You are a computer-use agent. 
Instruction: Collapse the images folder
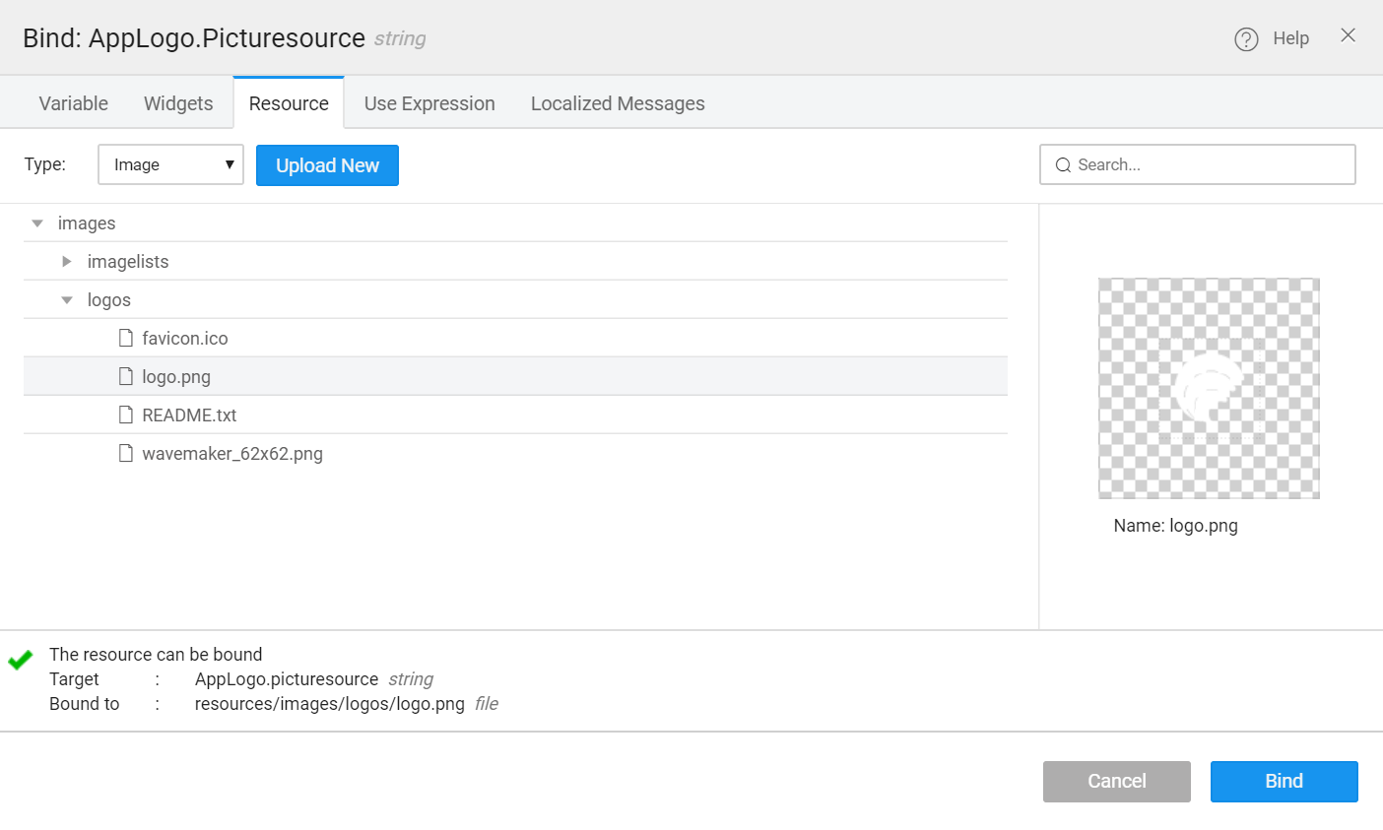pyautogui.click(x=36, y=223)
